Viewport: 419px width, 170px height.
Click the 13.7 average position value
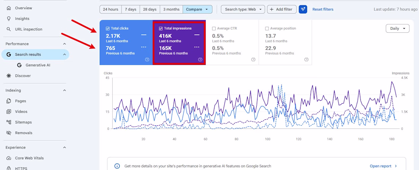(x=270, y=36)
